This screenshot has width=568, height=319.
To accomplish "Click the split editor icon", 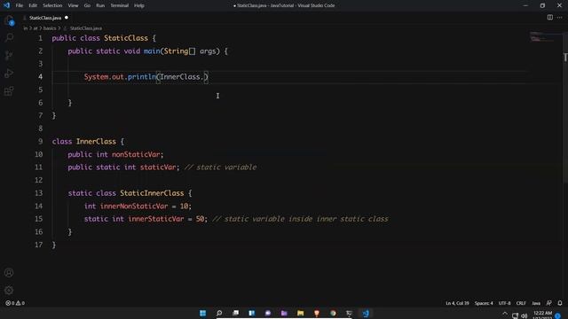I will click(550, 18).
